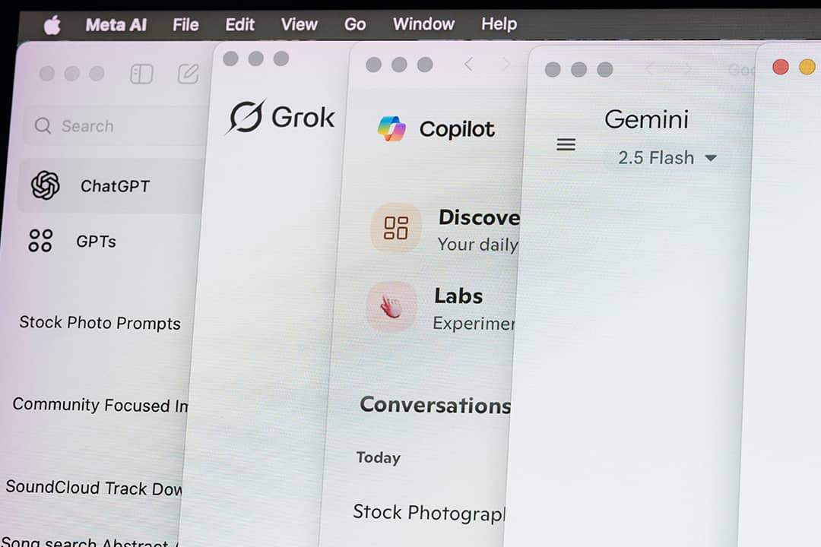The image size is (821, 547).
Task: Open the Discover section label
Action: pyautogui.click(x=479, y=217)
